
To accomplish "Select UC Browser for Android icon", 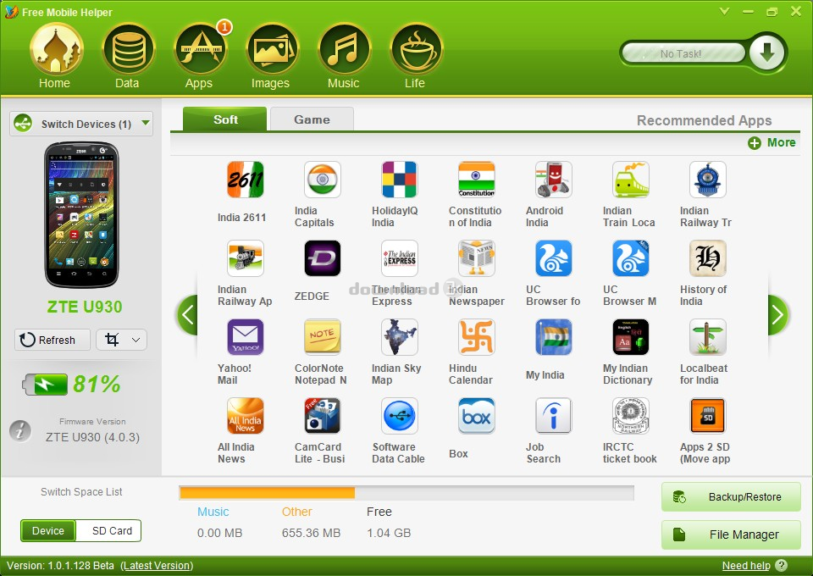I will (553, 258).
